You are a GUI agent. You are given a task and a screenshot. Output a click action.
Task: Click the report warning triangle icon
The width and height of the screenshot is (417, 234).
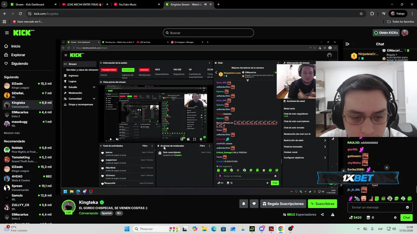click(x=333, y=214)
